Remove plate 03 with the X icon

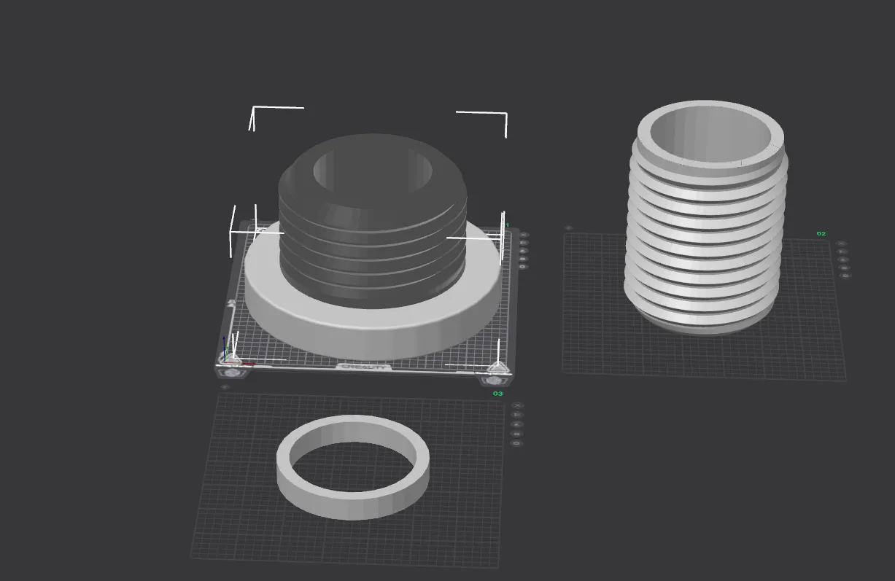point(518,405)
